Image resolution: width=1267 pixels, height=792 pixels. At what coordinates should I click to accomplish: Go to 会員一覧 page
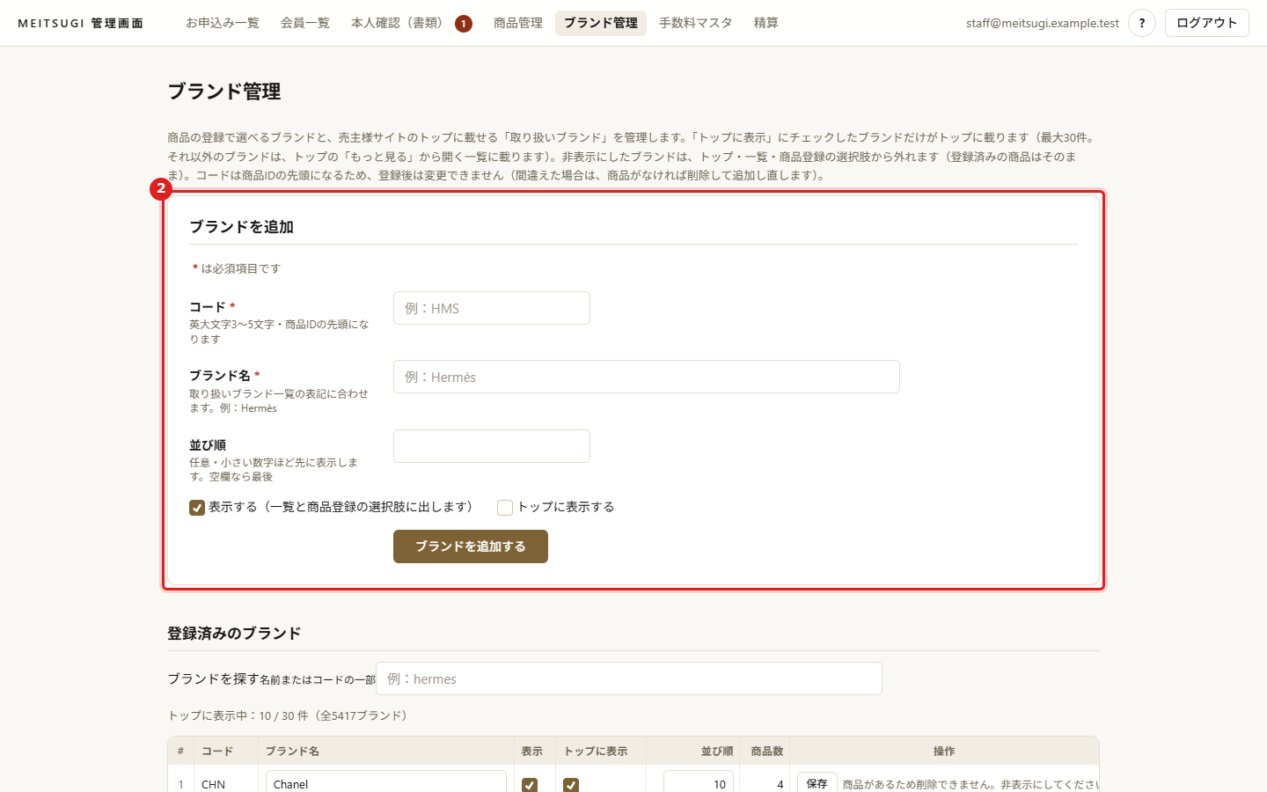click(x=305, y=23)
